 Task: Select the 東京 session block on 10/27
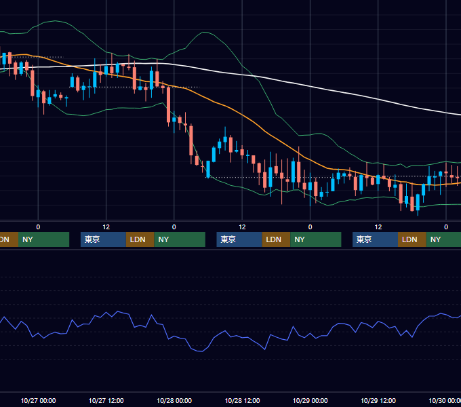pos(103,239)
